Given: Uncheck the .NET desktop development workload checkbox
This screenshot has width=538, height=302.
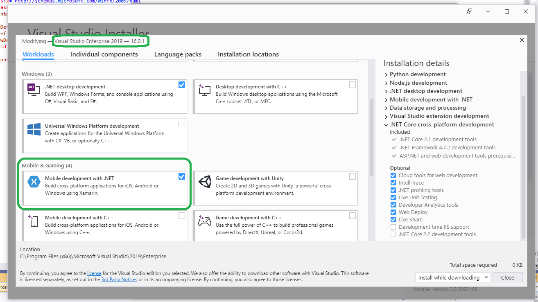Looking at the screenshot, I should click(182, 85).
